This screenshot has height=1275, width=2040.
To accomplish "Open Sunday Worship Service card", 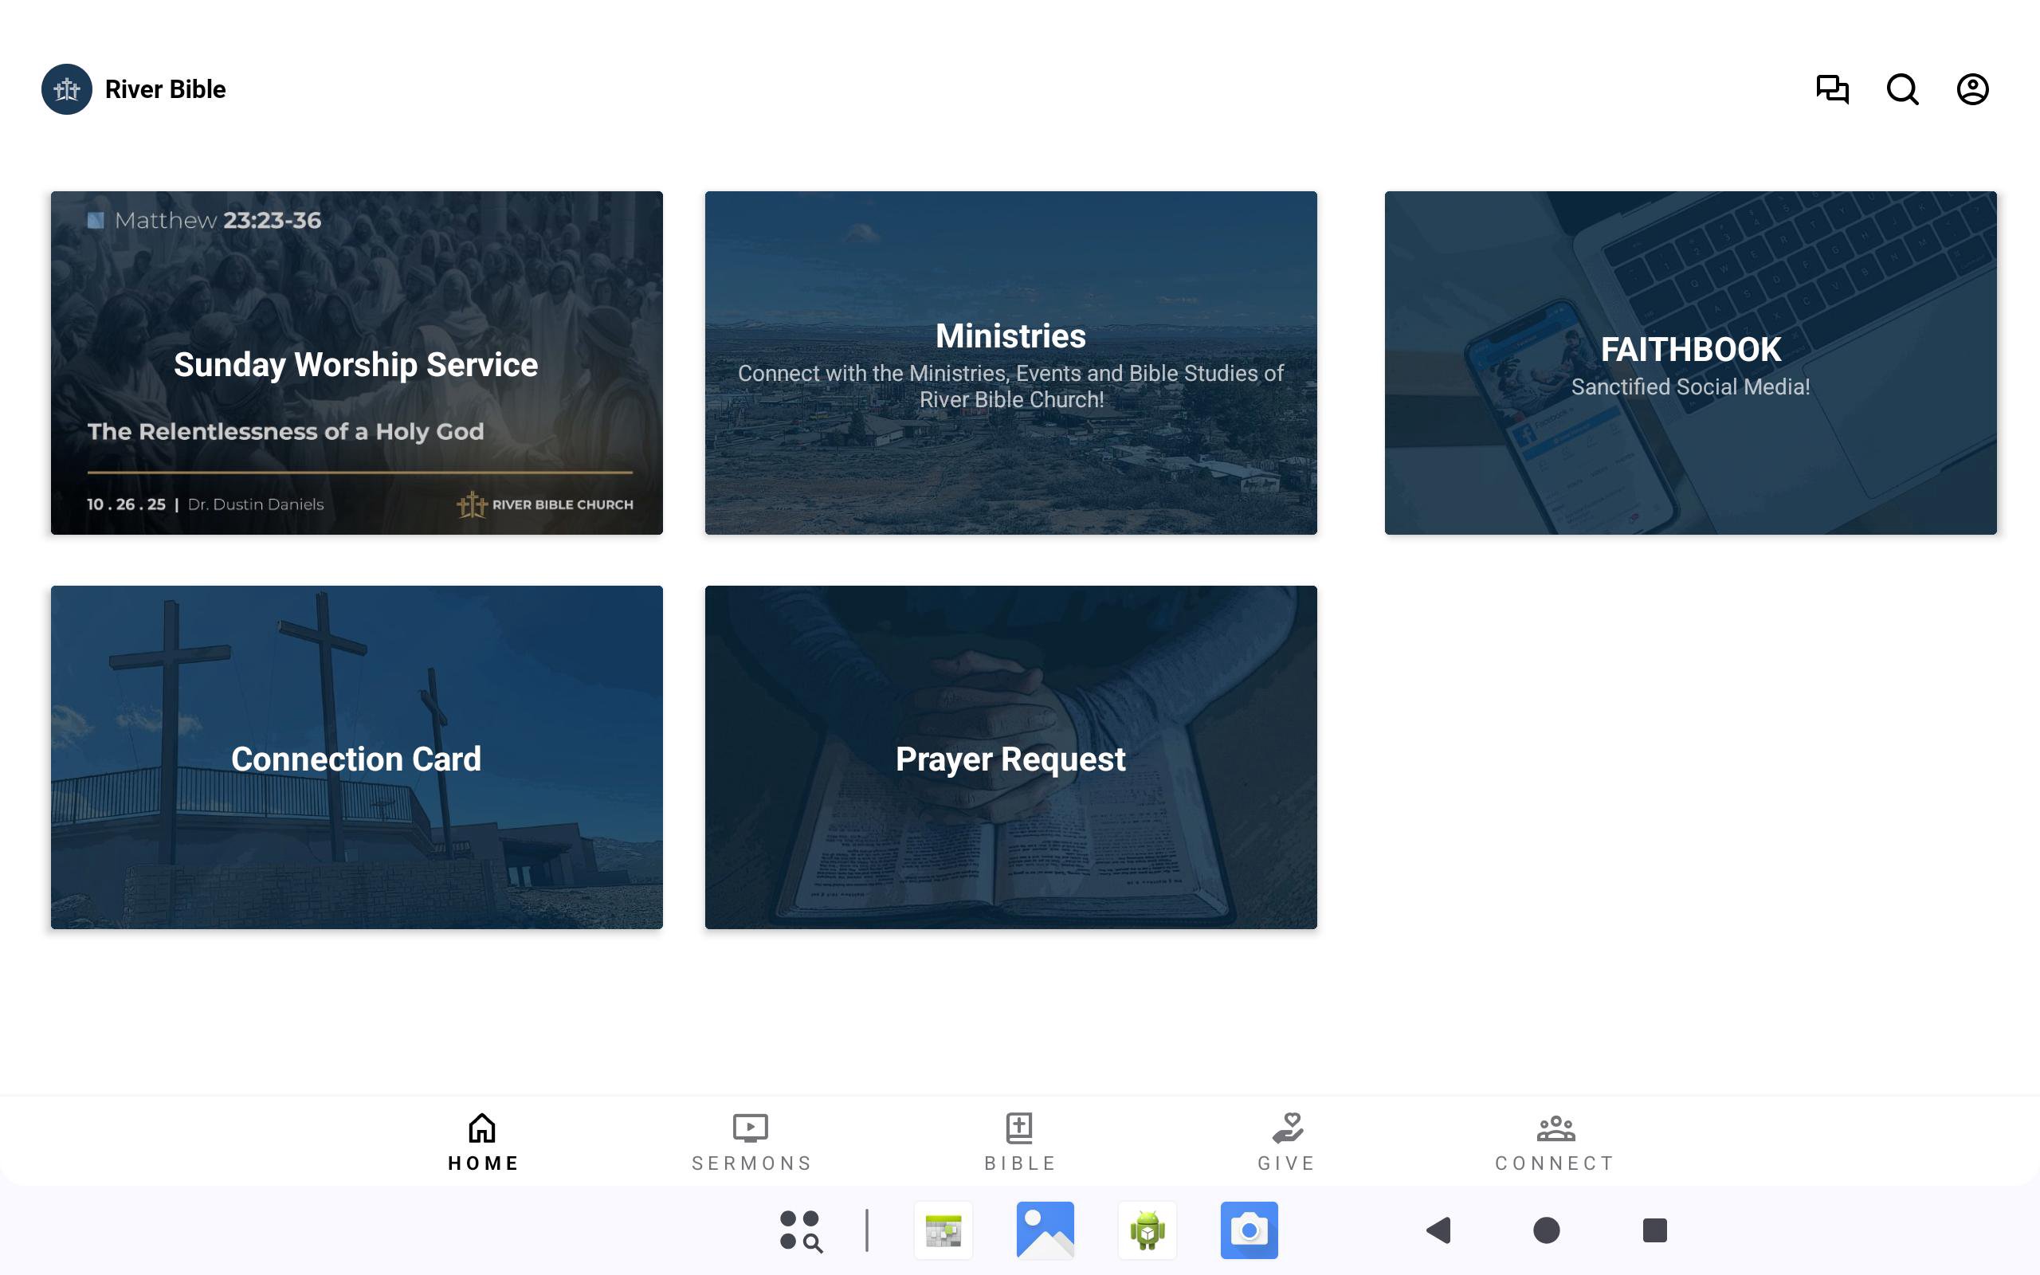I will 356,363.
